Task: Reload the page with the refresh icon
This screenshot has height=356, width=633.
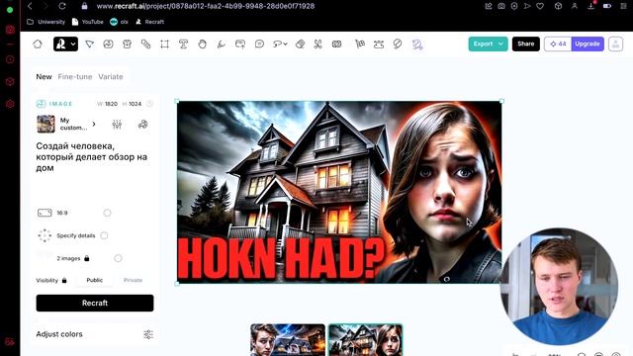Action: point(61,6)
